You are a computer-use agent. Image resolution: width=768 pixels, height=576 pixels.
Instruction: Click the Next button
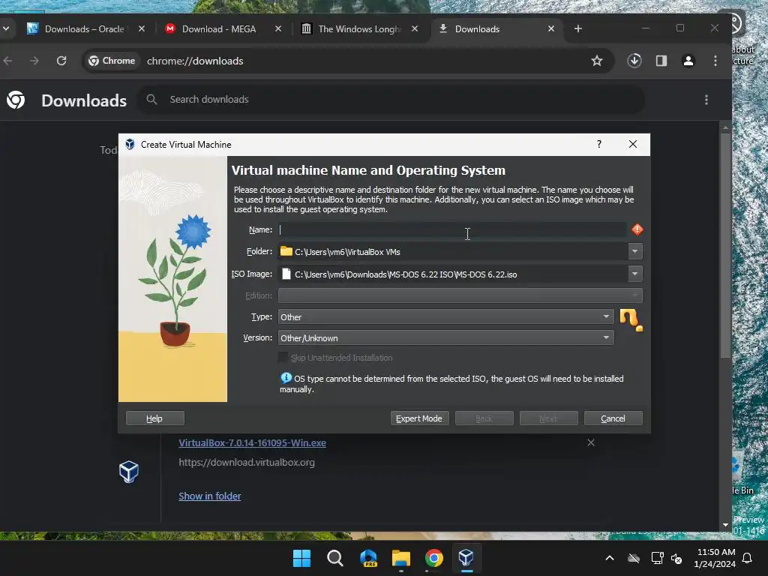point(548,418)
